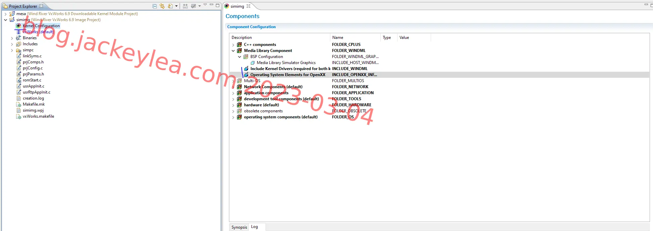Collapse the simimg project node
Image resolution: width=653 pixels, height=231 pixels.
pos(5,20)
